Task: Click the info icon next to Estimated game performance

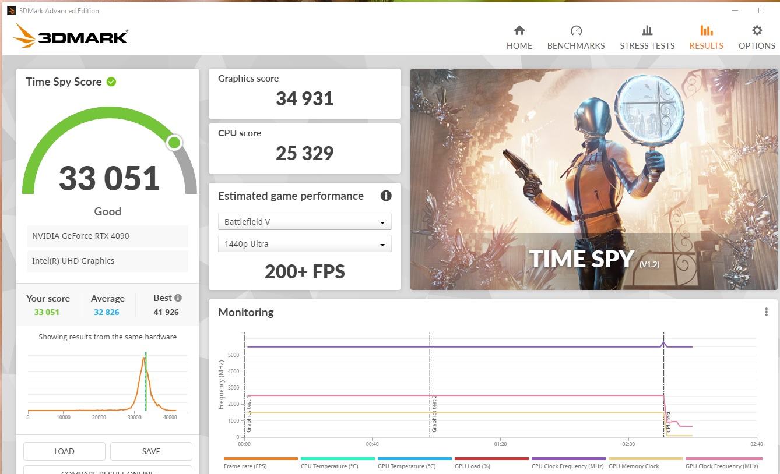Action: [385, 196]
